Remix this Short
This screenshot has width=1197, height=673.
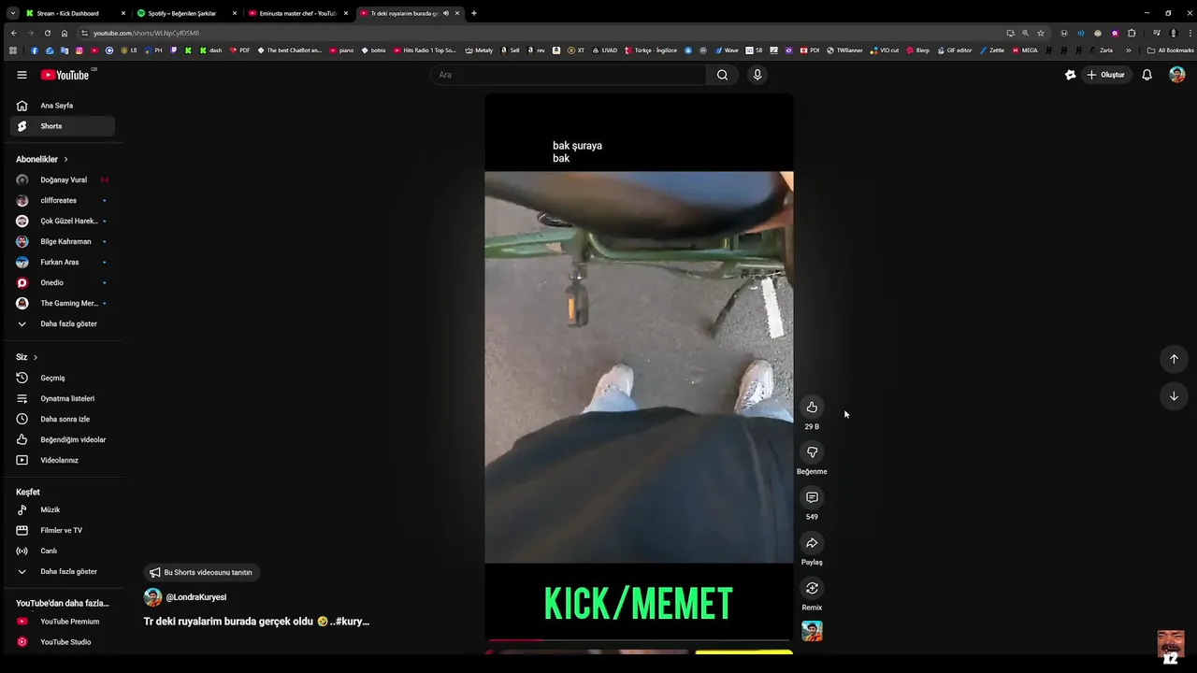click(x=812, y=588)
